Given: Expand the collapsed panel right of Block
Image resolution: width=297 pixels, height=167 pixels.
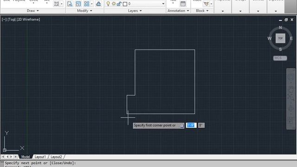Looking at the screenshot, I should pos(223,11).
